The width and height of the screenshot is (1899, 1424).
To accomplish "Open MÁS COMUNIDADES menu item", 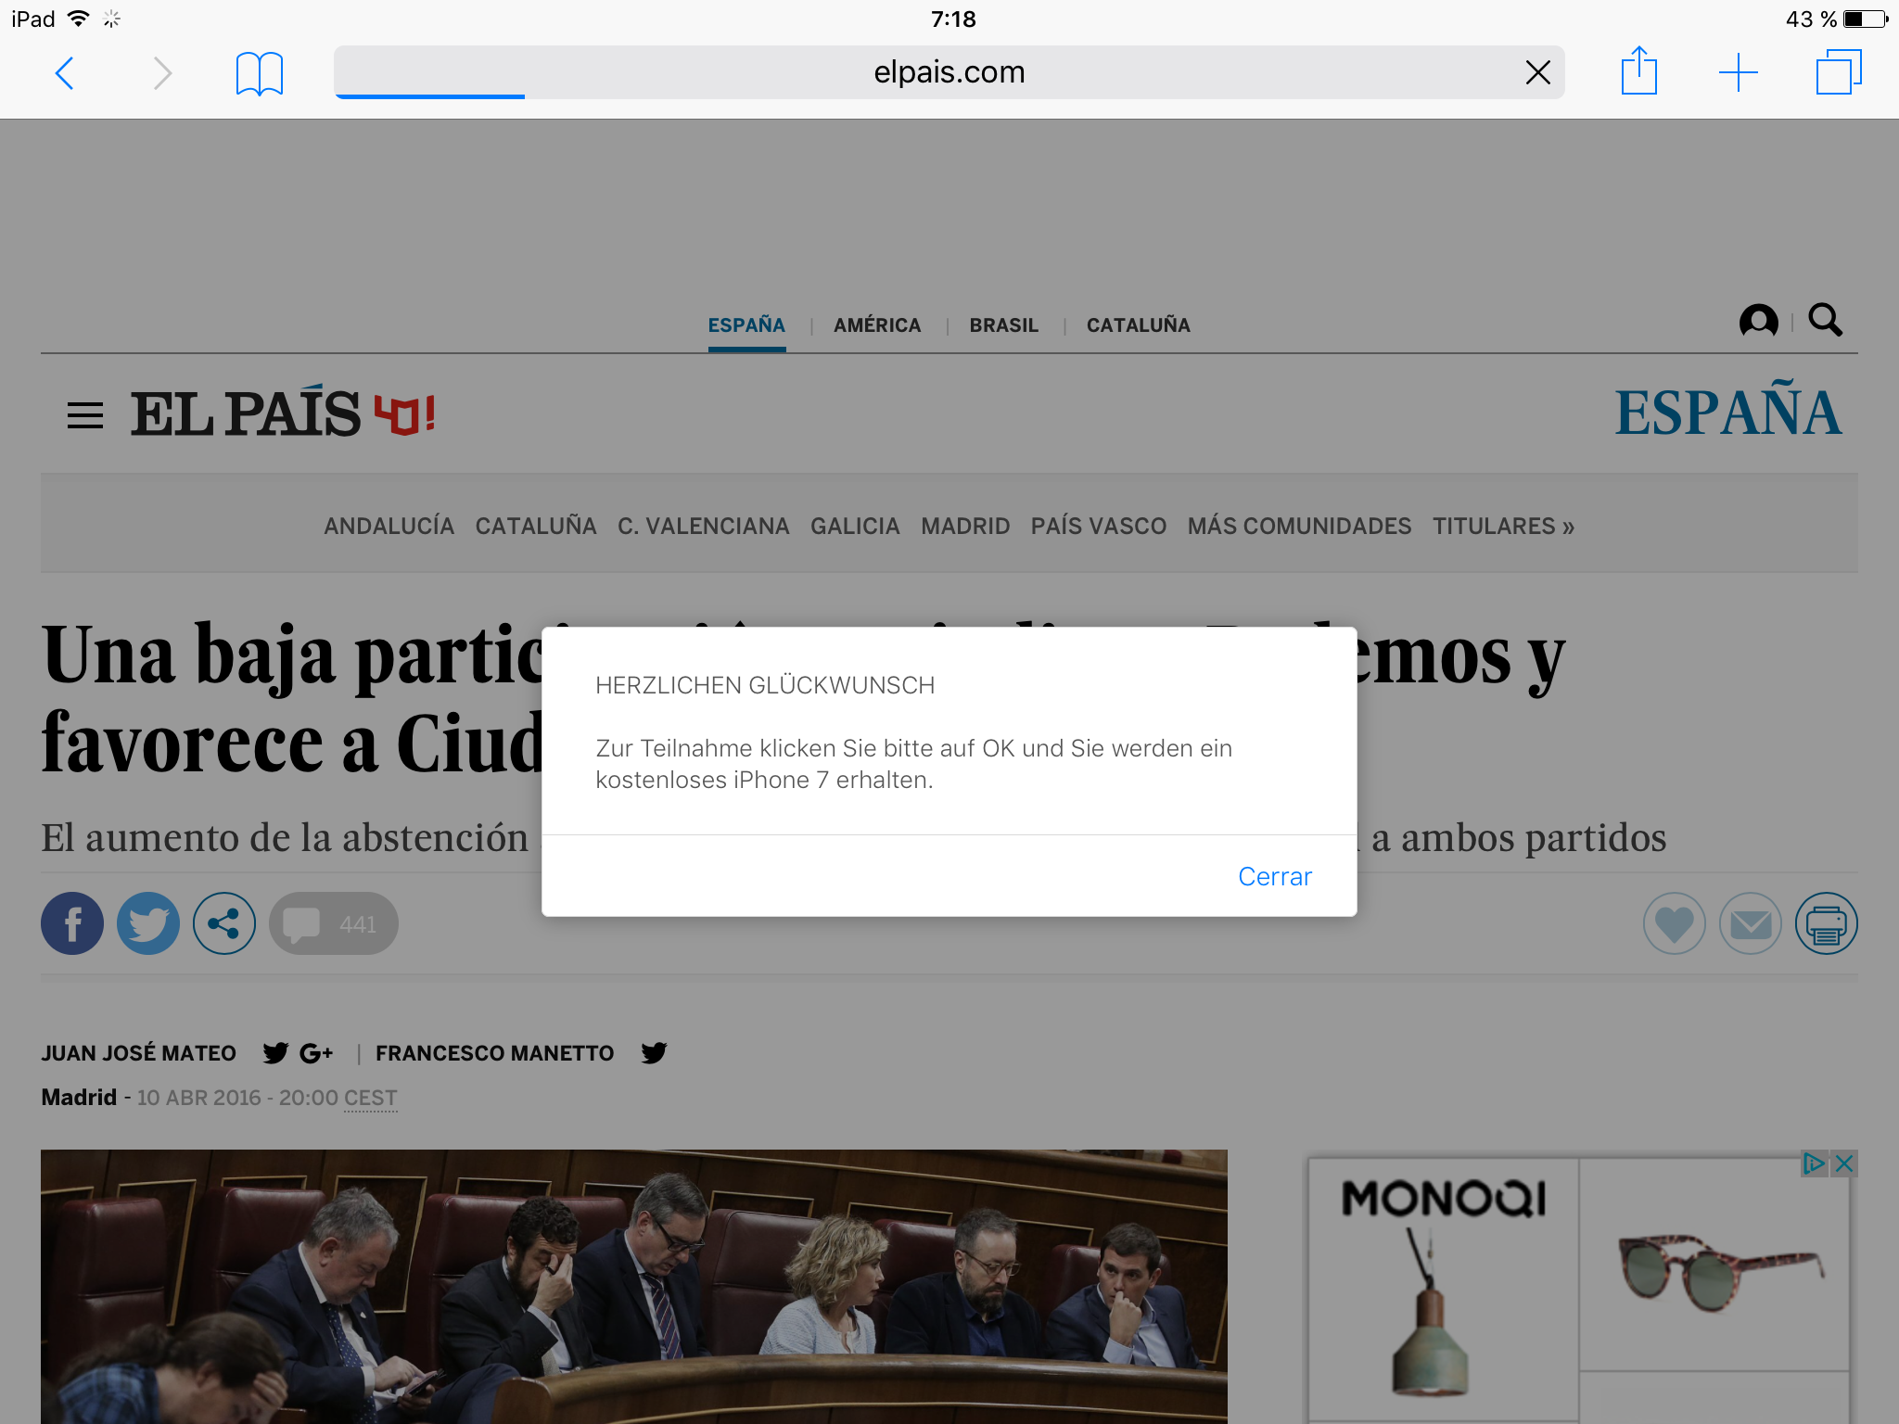I will point(1299,526).
